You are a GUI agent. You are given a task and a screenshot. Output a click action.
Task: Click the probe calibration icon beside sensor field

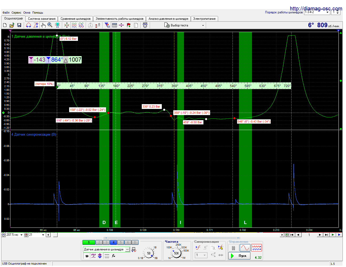point(134,250)
